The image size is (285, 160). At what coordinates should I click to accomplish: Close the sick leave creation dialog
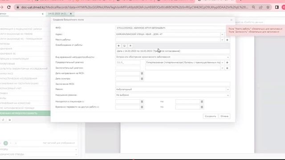tap(231, 20)
